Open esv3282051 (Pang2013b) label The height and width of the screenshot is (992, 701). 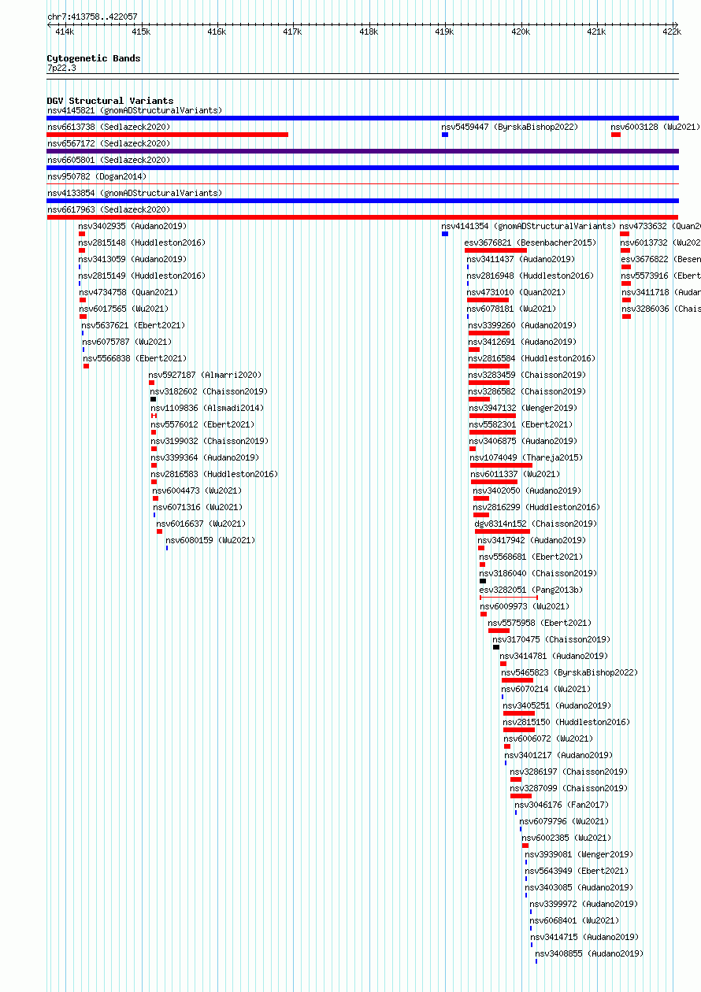coord(532,590)
